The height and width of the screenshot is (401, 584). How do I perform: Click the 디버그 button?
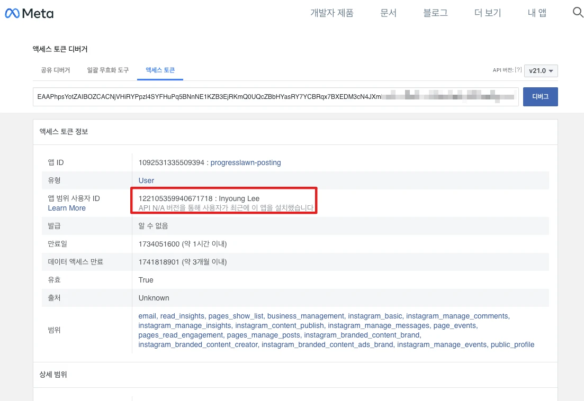[540, 97]
